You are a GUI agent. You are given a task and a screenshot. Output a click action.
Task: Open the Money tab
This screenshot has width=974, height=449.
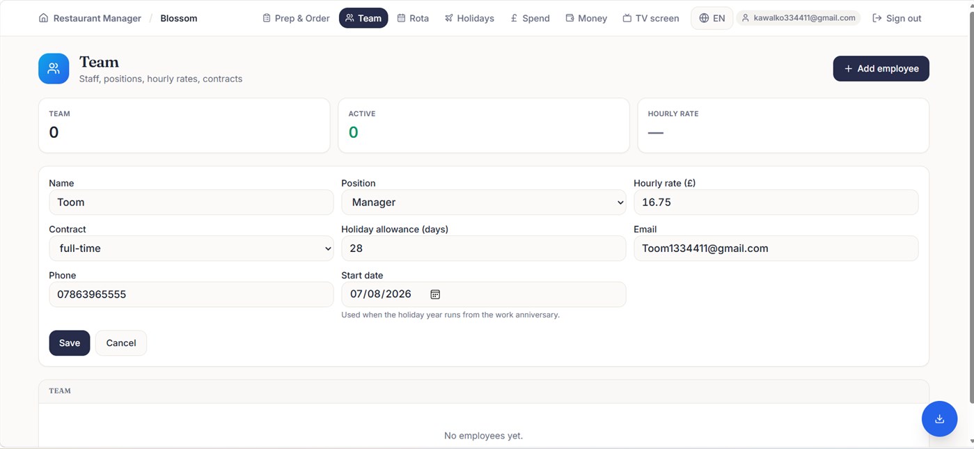click(586, 18)
